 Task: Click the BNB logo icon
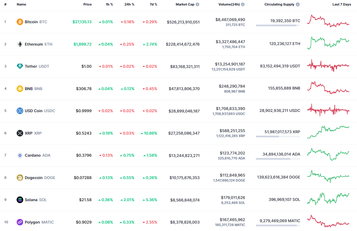(19, 88)
